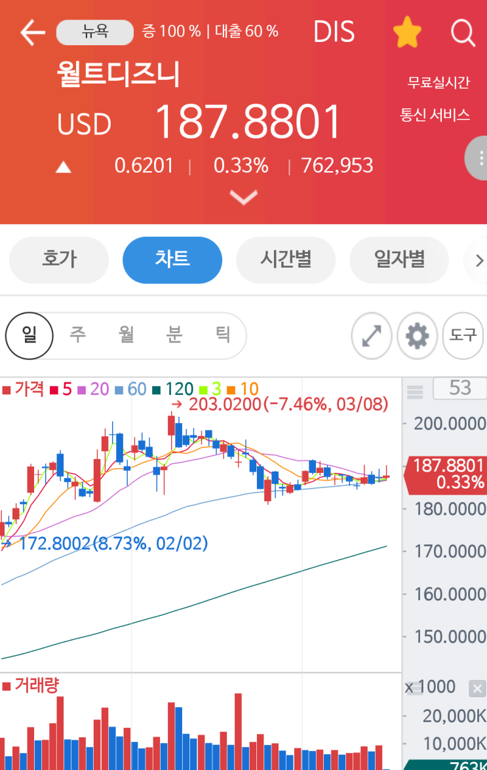Image resolution: width=487 pixels, height=770 pixels.
Task: Toggle the favorite star for DIS
Action: point(407,32)
